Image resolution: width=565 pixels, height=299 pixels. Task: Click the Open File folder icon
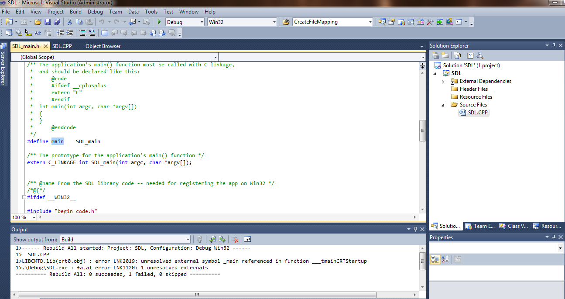38,22
